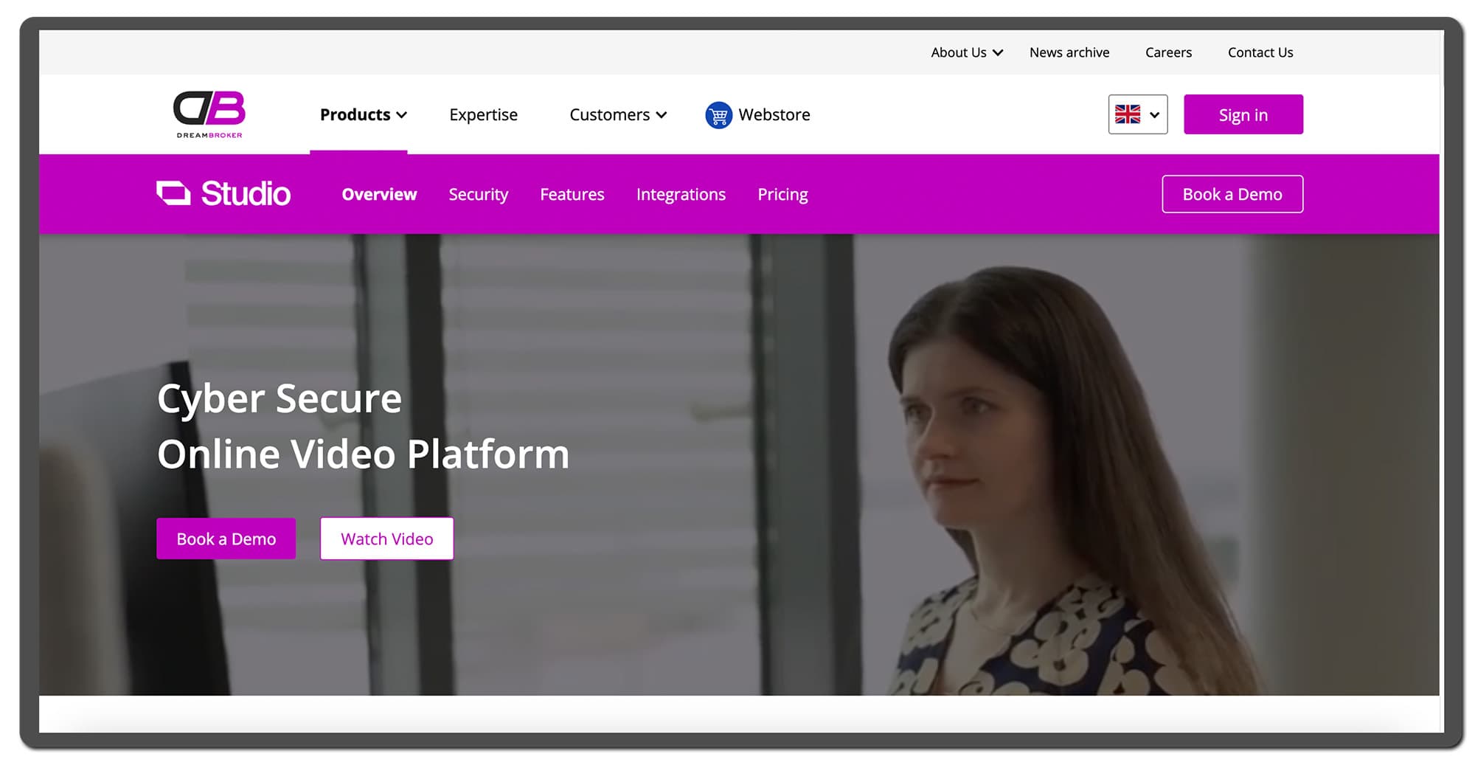This screenshot has width=1475, height=768.
Task: Open the Expertise menu item
Action: coord(483,115)
